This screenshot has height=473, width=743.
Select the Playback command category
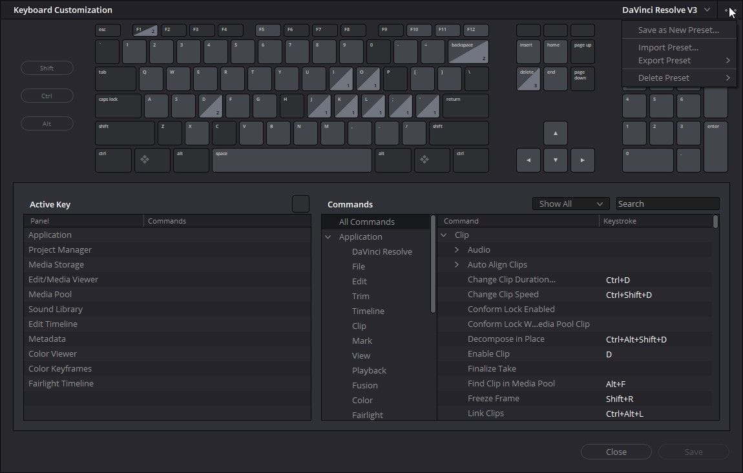point(369,371)
